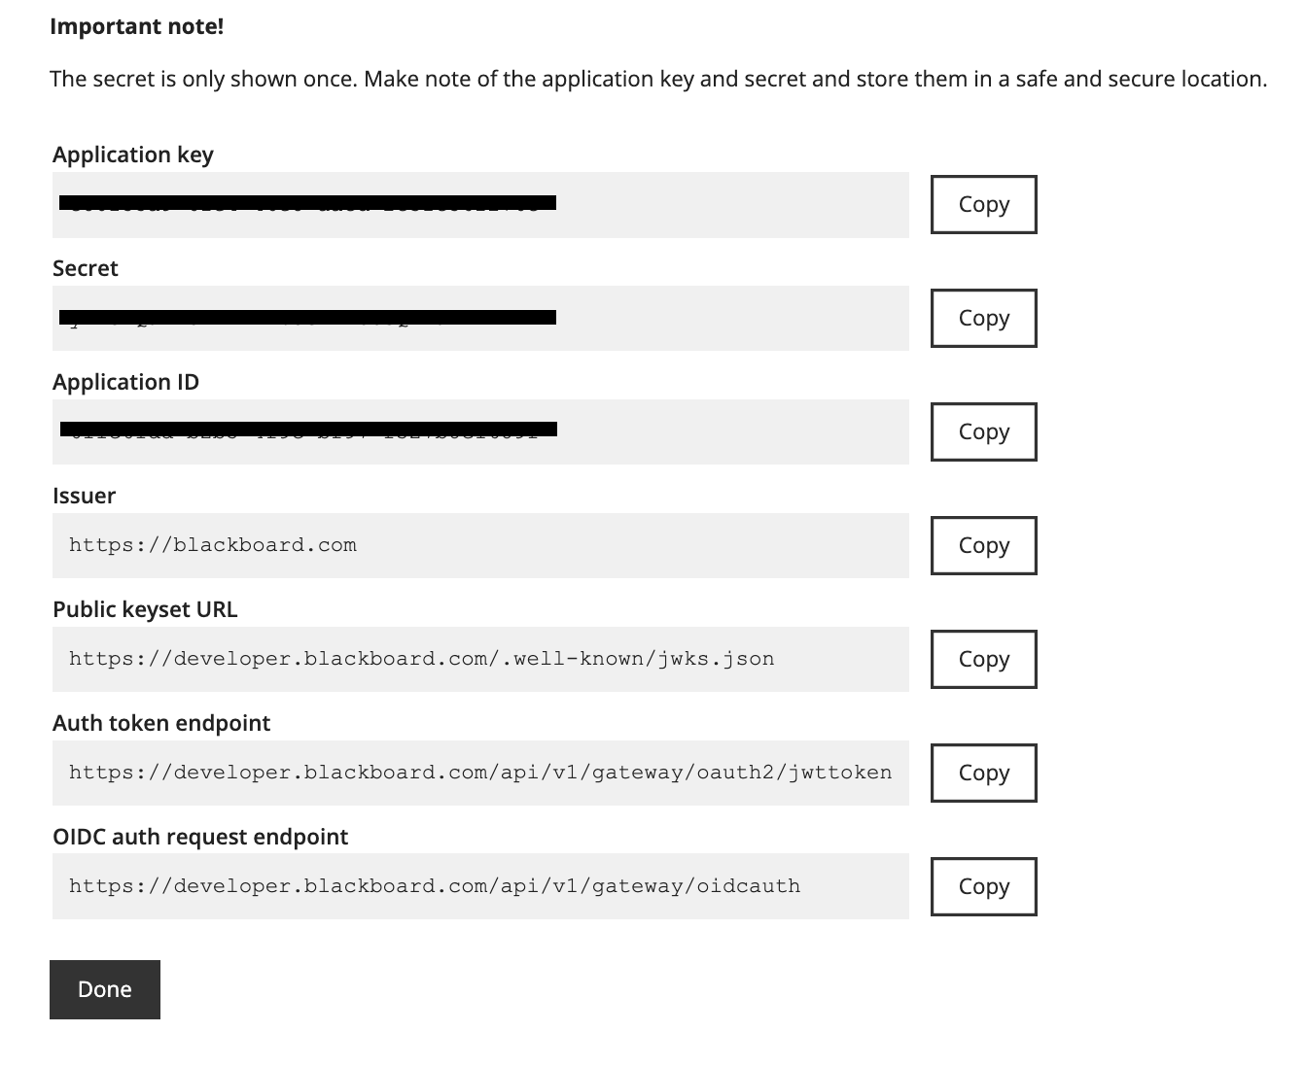
Task: Copy the OIDC auth request endpoint
Action: (x=983, y=886)
